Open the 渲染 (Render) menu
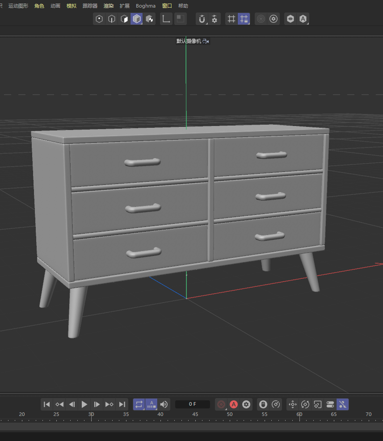Image resolution: width=383 pixels, height=441 pixels. click(x=108, y=6)
